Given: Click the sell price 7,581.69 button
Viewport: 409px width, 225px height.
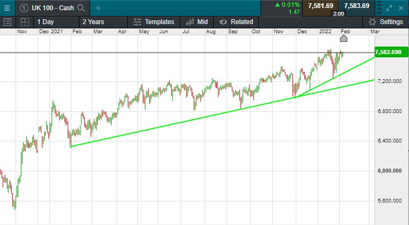Looking at the screenshot, I should [321, 6].
